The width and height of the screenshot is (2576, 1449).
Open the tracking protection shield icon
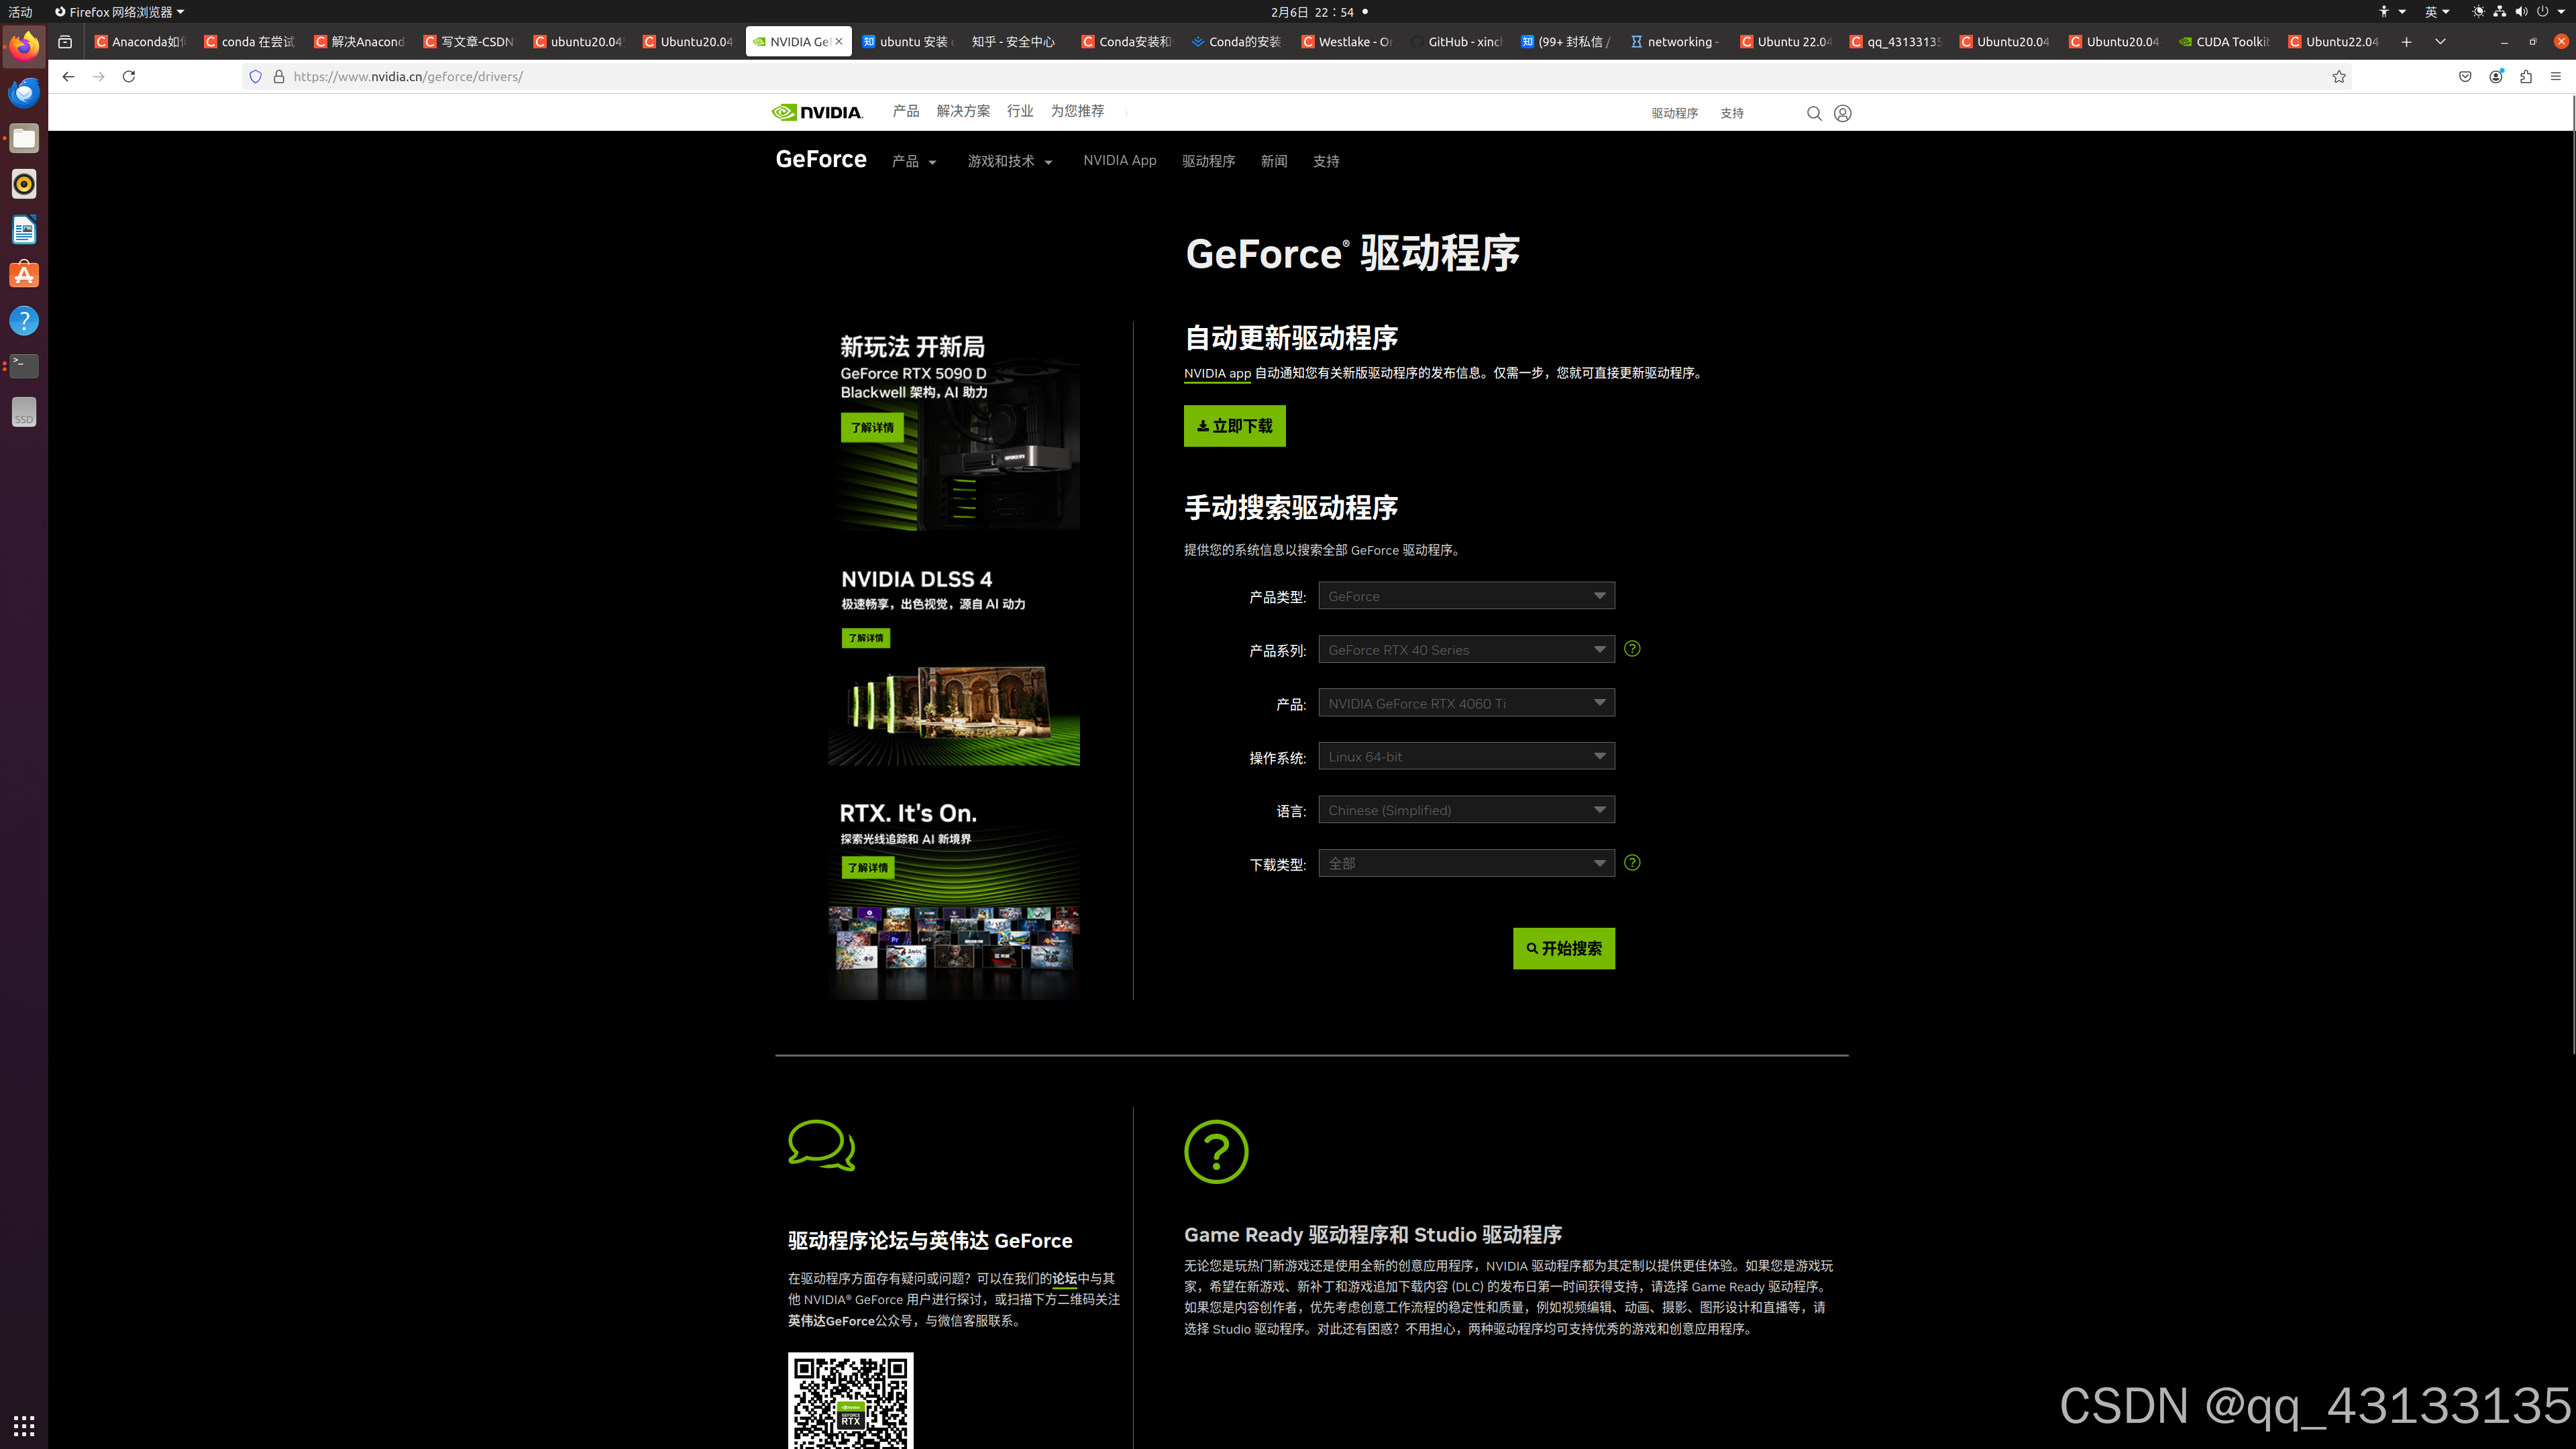[255, 76]
